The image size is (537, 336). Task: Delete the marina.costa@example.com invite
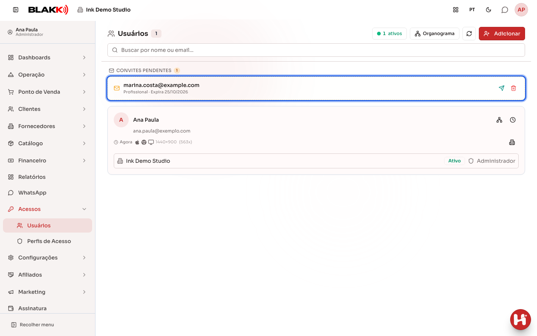pyautogui.click(x=514, y=88)
